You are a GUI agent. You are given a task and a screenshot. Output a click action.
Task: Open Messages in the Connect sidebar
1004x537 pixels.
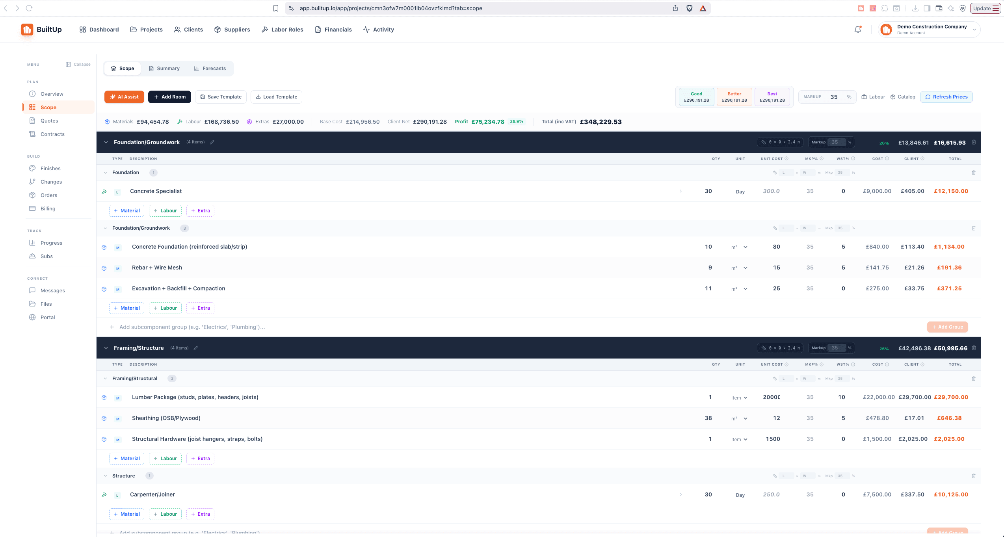[x=52, y=290]
